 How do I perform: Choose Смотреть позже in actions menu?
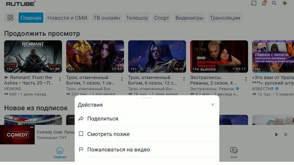pyautogui.click(x=147, y=134)
